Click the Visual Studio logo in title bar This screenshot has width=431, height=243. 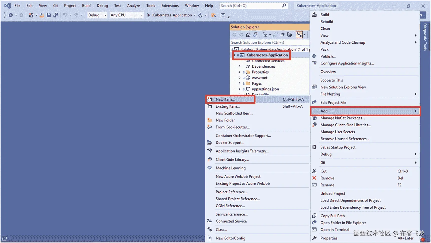pos(7,5)
